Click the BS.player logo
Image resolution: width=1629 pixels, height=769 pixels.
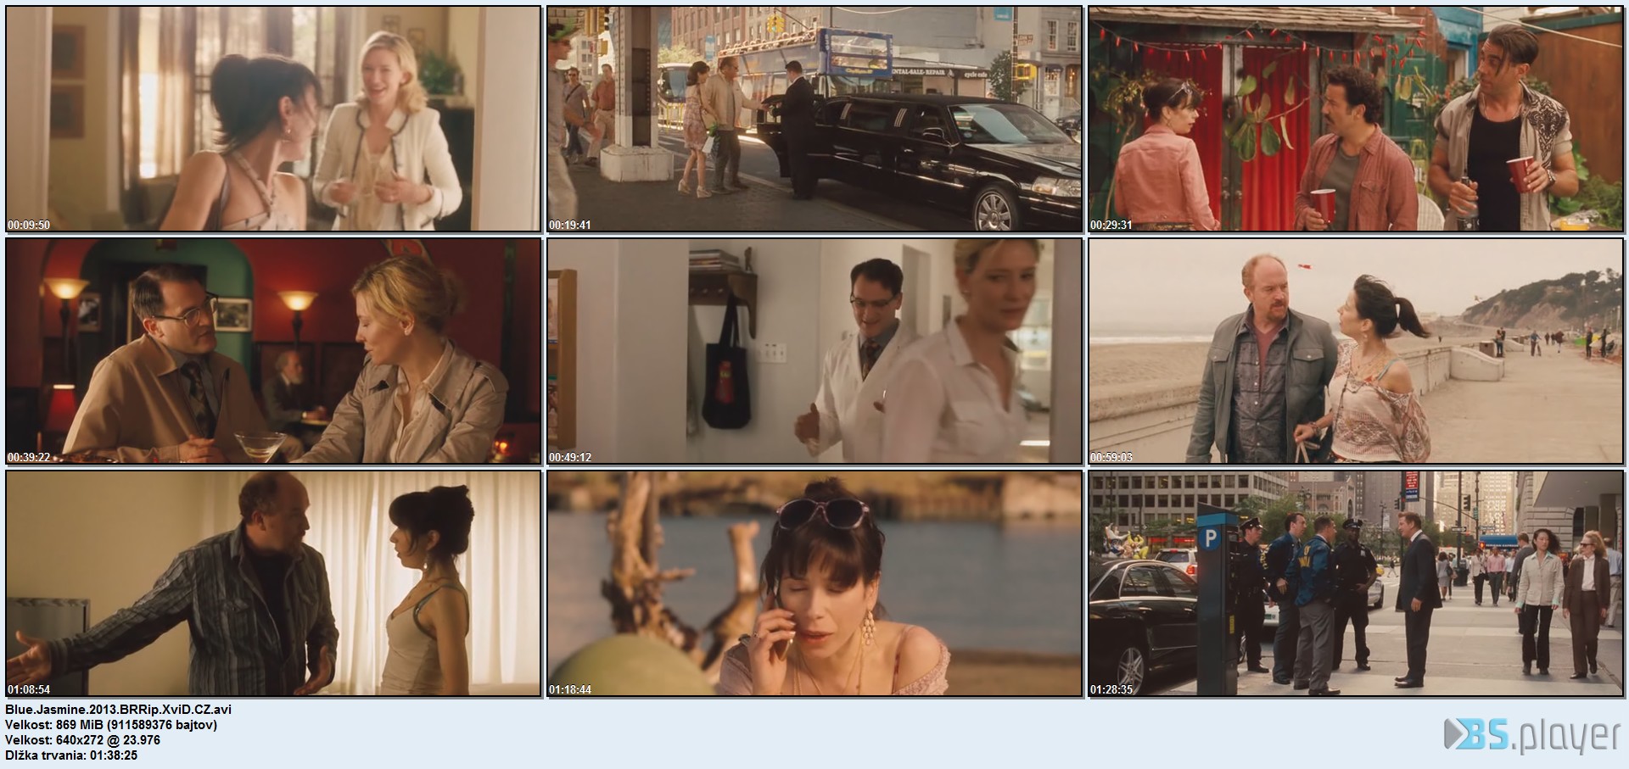tap(1531, 735)
